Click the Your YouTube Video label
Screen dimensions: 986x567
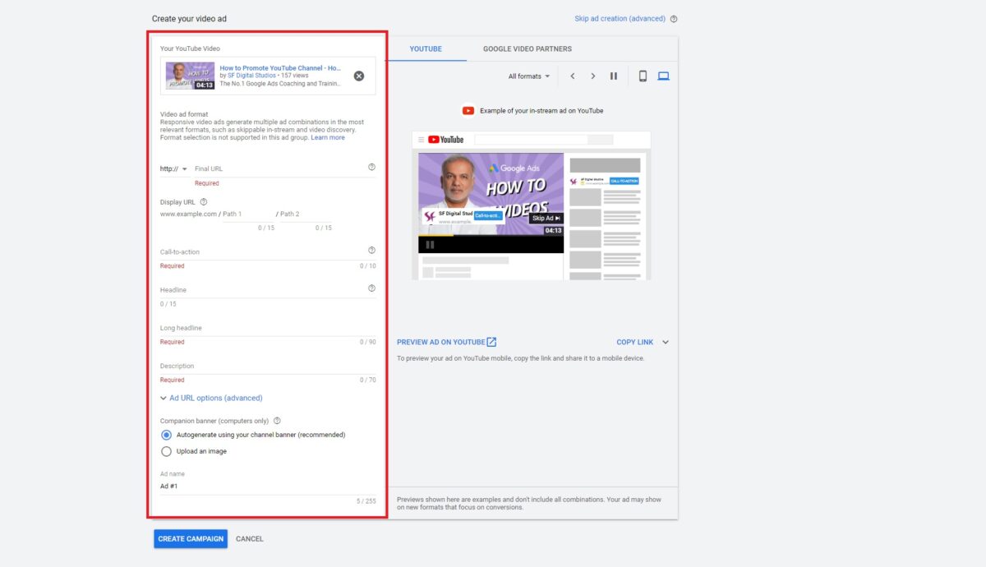point(190,48)
